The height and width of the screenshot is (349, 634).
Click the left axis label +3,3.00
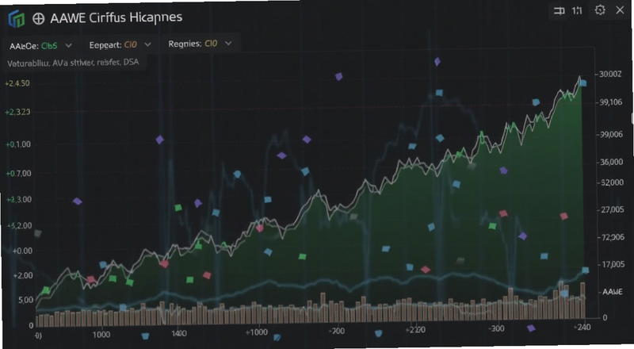point(18,199)
